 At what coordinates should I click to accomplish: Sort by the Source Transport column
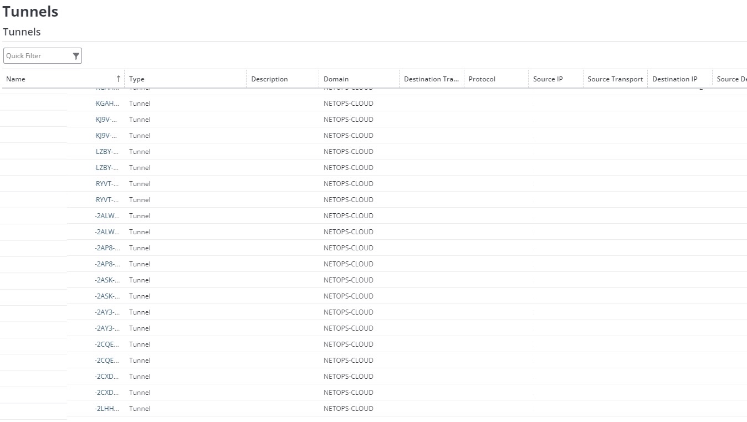click(x=615, y=79)
